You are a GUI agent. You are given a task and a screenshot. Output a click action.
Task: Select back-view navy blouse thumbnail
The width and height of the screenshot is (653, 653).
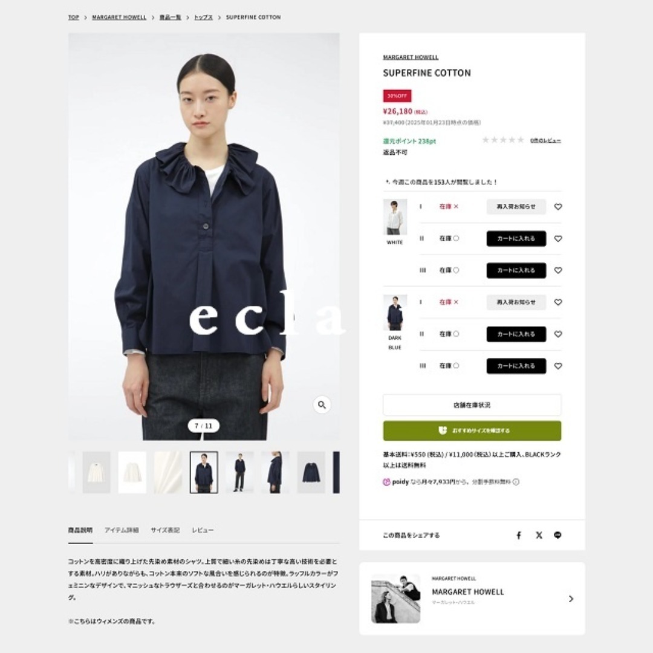(311, 472)
